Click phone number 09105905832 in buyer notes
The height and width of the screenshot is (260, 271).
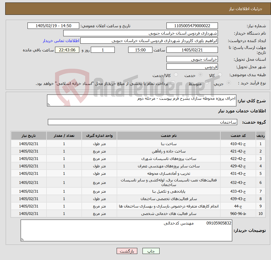click(219, 223)
